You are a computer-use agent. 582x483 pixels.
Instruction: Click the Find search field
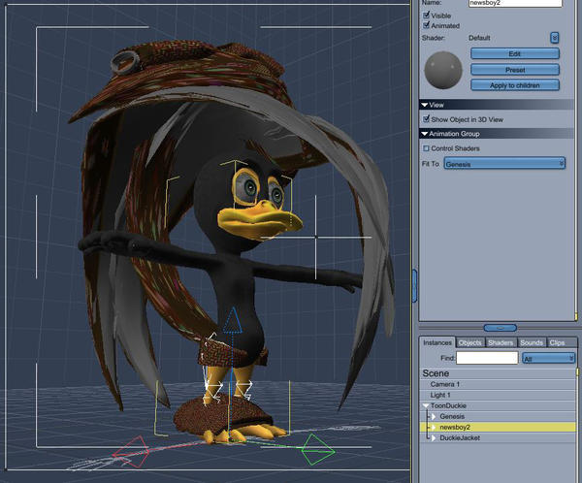pyautogui.click(x=487, y=358)
